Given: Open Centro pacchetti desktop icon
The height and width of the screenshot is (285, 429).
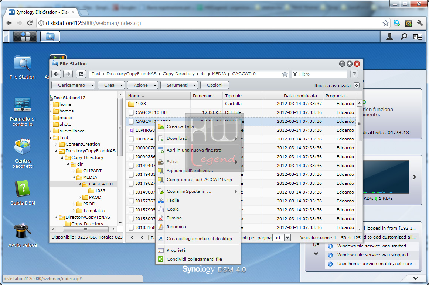Looking at the screenshot, I should coord(23,154).
